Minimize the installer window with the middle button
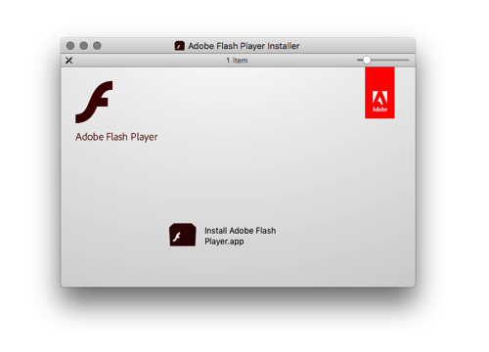 point(84,46)
